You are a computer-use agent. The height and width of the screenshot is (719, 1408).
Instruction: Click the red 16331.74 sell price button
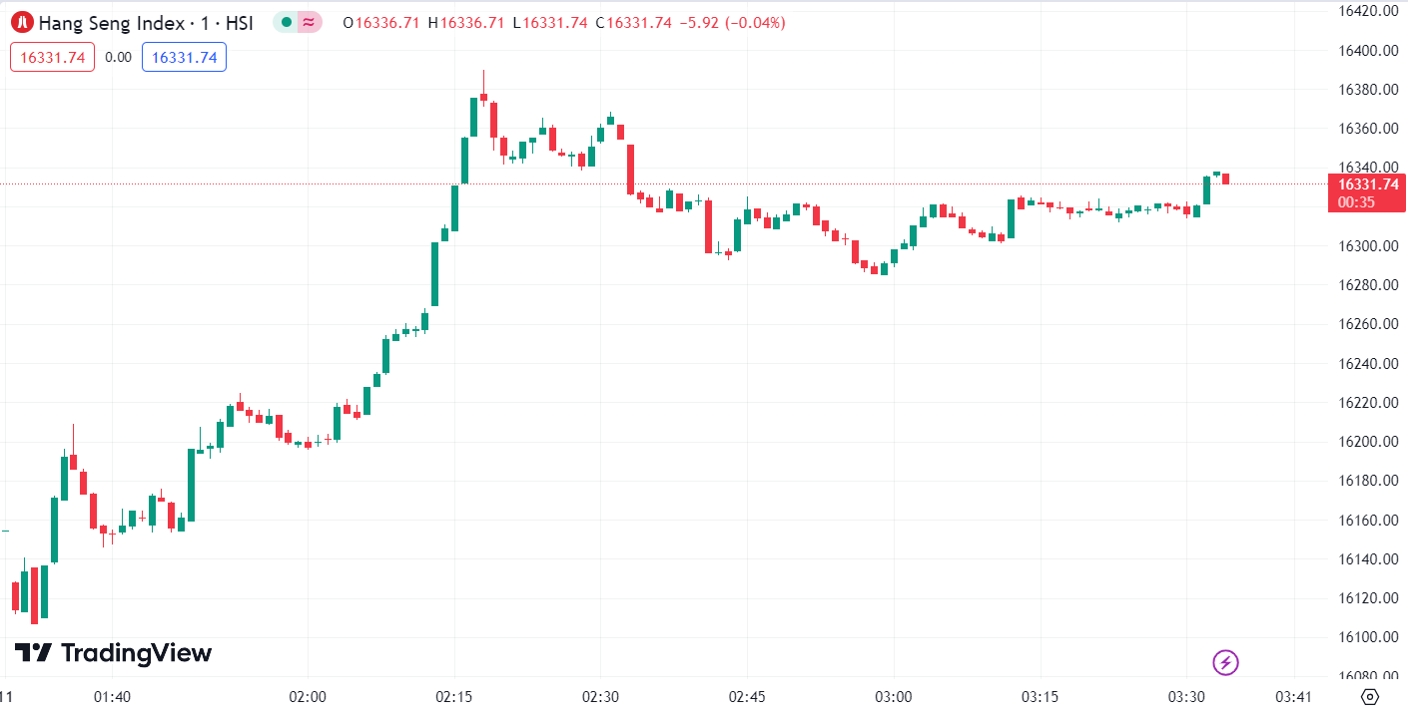coord(52,57)
